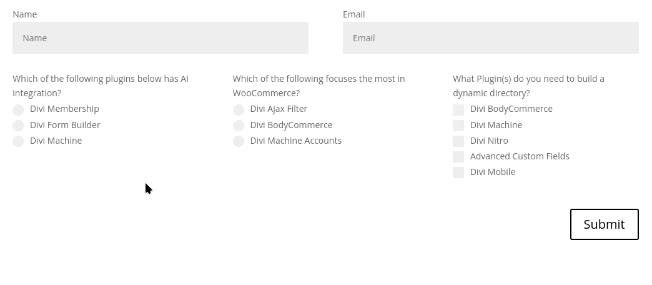Screen dimensions: 652x285
Task: Select the Divi BodyCommerce radio button
Action: click(239, 126)
